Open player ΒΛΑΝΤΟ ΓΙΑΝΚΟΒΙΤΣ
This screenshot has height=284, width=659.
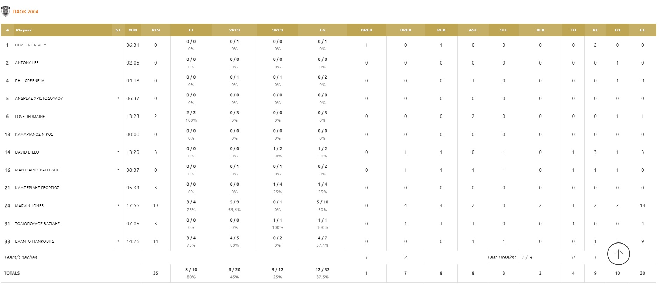(35, 241)
